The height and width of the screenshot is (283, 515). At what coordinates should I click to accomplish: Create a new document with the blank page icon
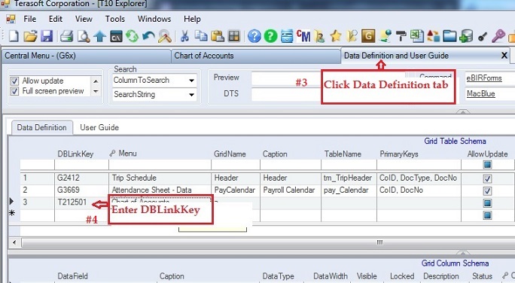[14, 36]
